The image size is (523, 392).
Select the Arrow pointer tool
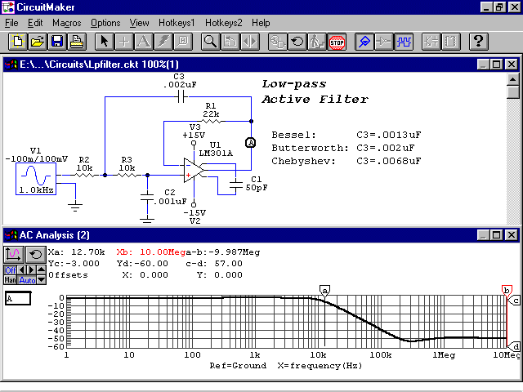click(x=104, y=40)
